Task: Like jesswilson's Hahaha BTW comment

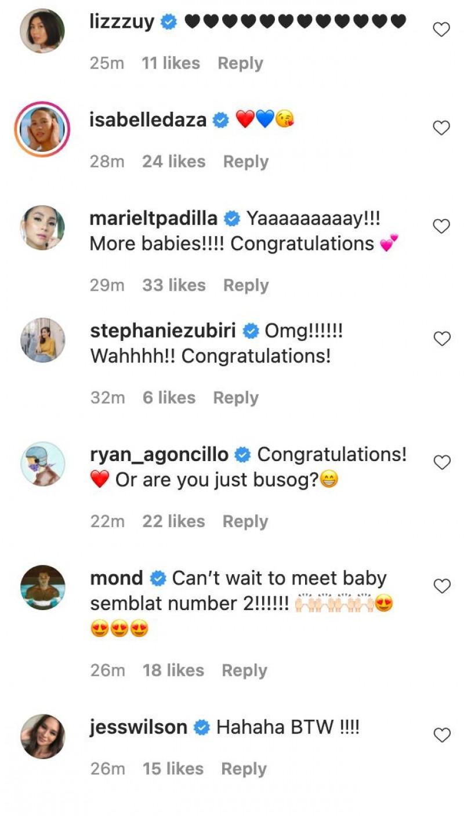Action: [441, 735]
